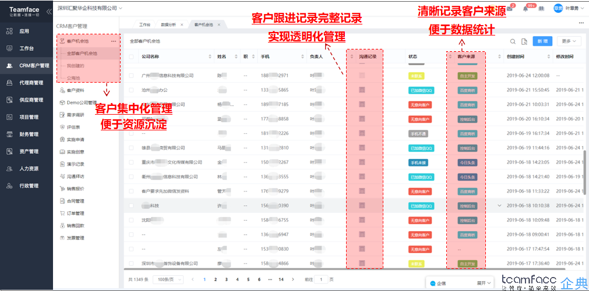Click the blue 新增 button
Screen dimensions: 589x291
[x=542, y=41]
